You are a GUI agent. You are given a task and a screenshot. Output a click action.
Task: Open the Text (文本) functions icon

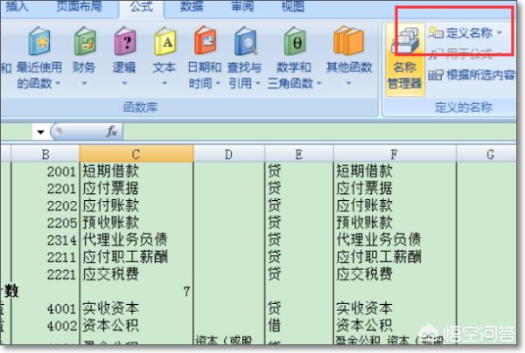pyautogui.click(x=164, y=41)
